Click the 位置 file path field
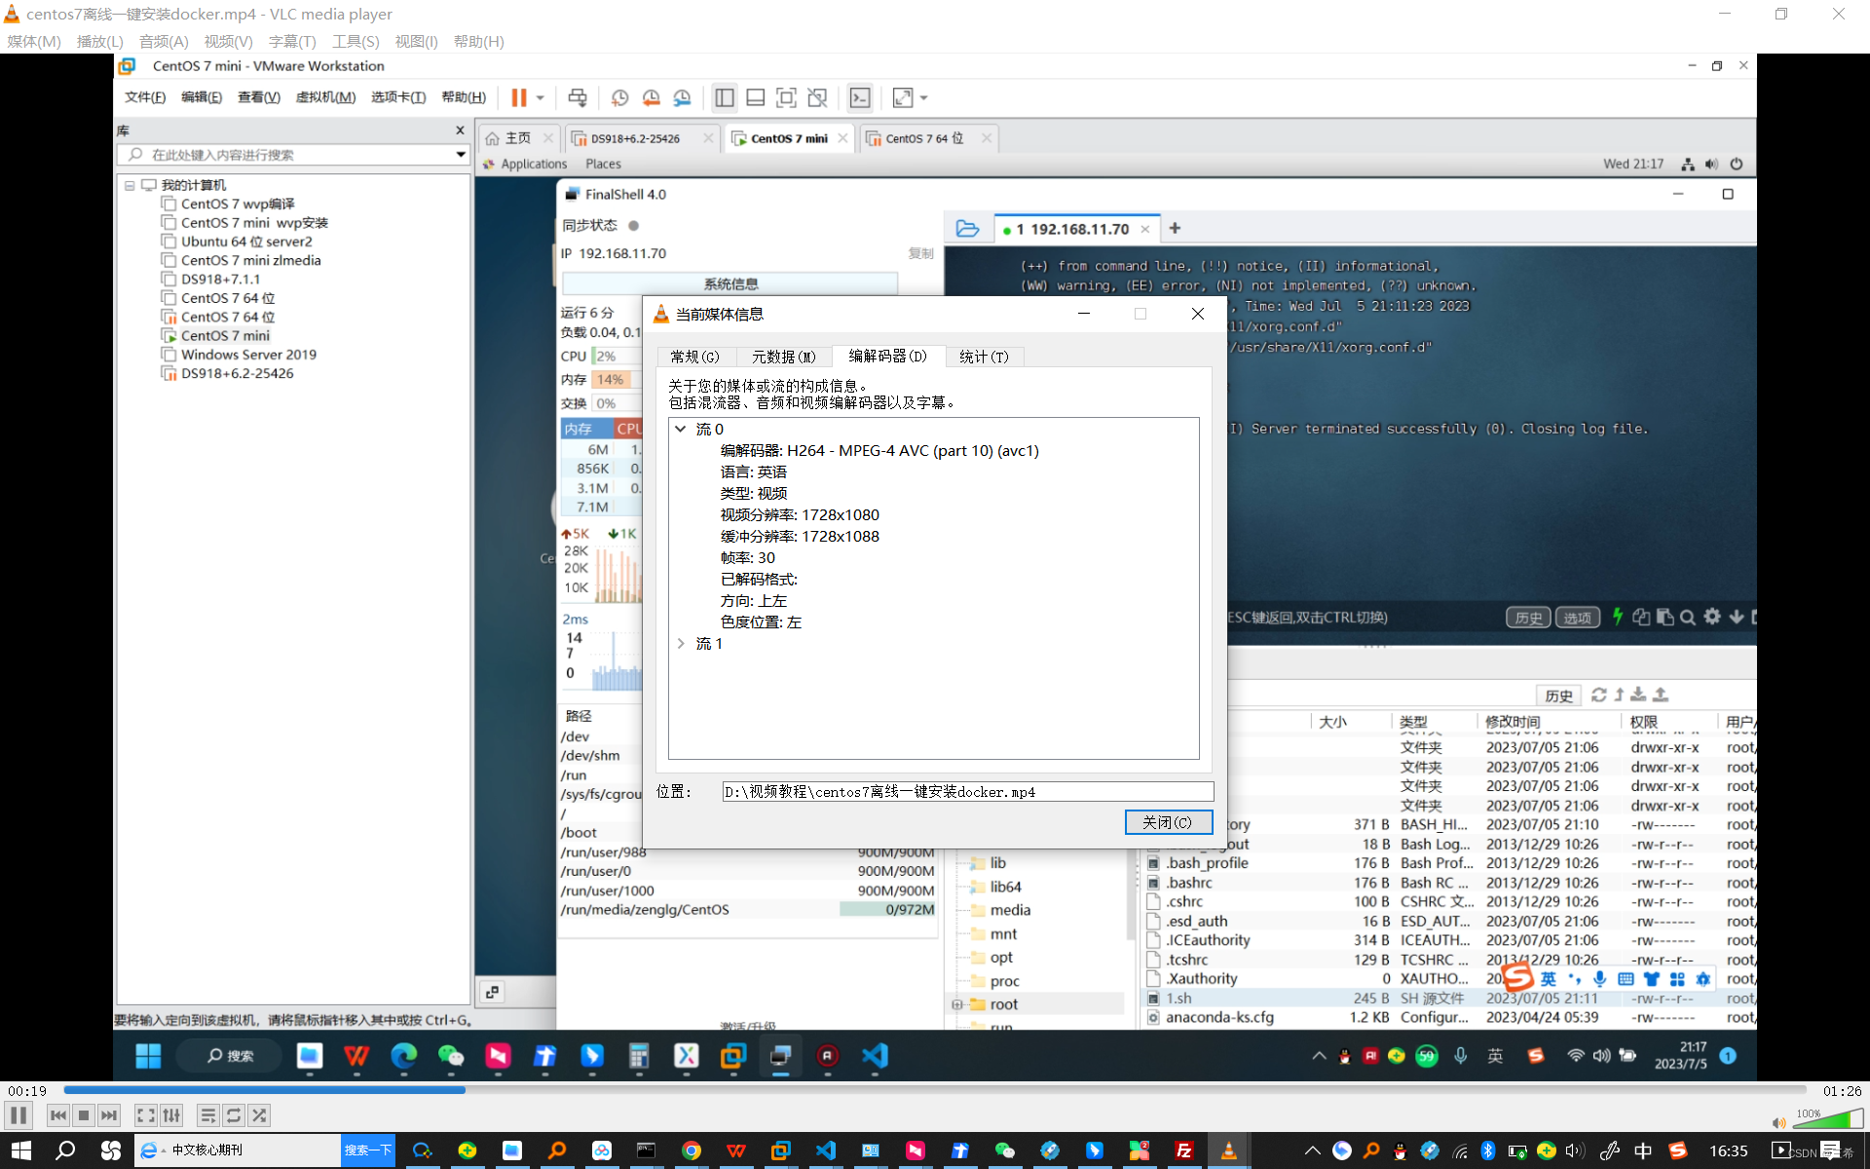This screenshot has height=1169, width=1870. (966, 791)
